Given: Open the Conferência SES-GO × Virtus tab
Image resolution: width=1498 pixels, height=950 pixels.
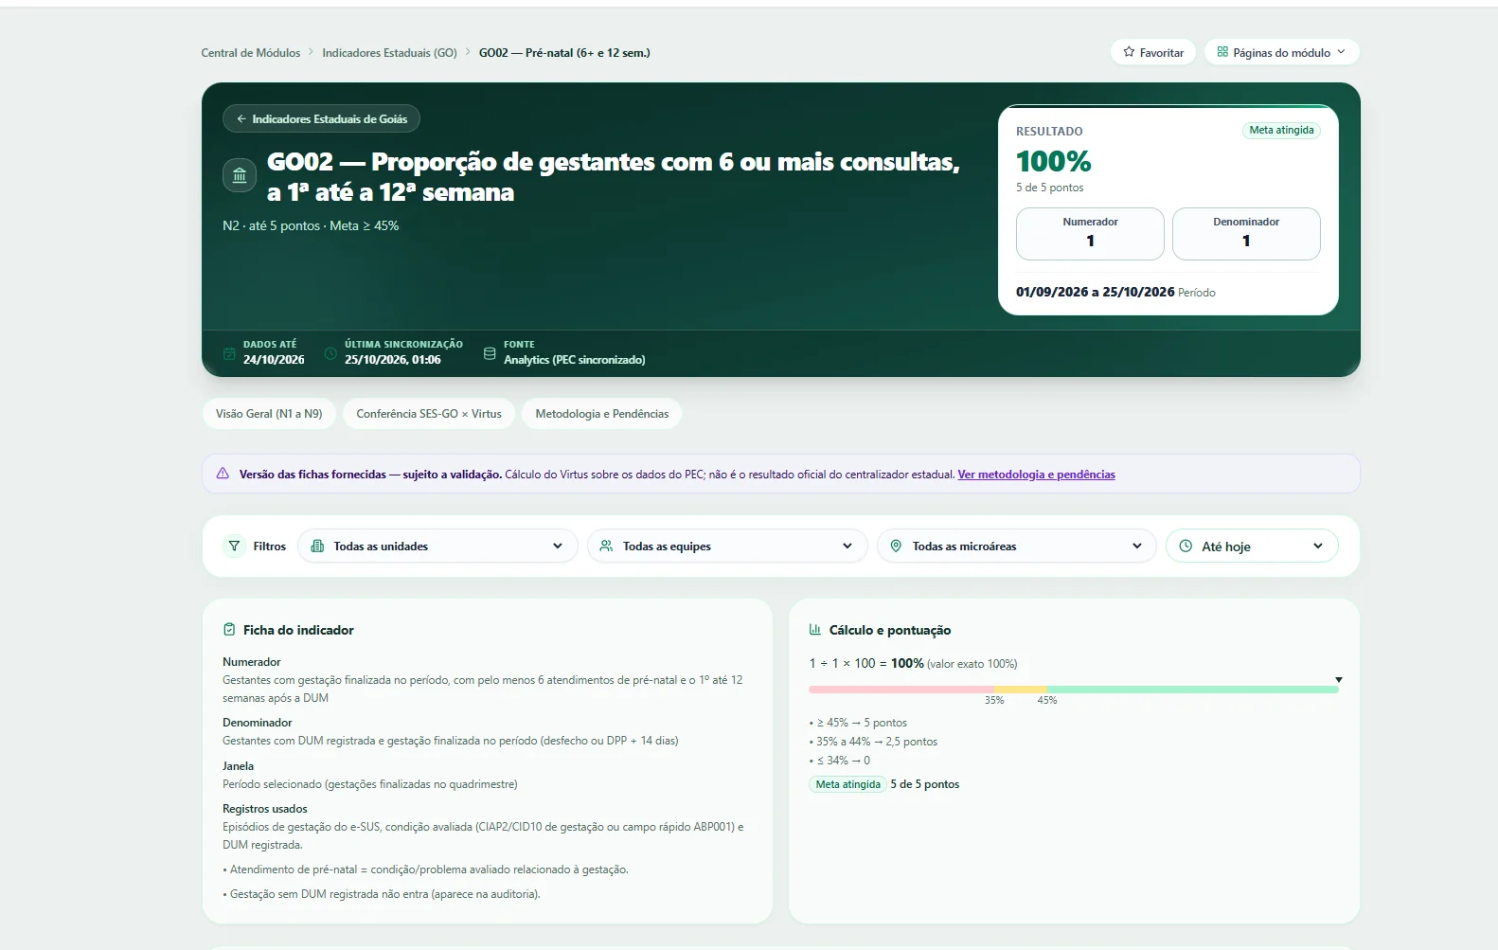Looking at the screenshot, I should pyautogui.click(x=429, y=414).
